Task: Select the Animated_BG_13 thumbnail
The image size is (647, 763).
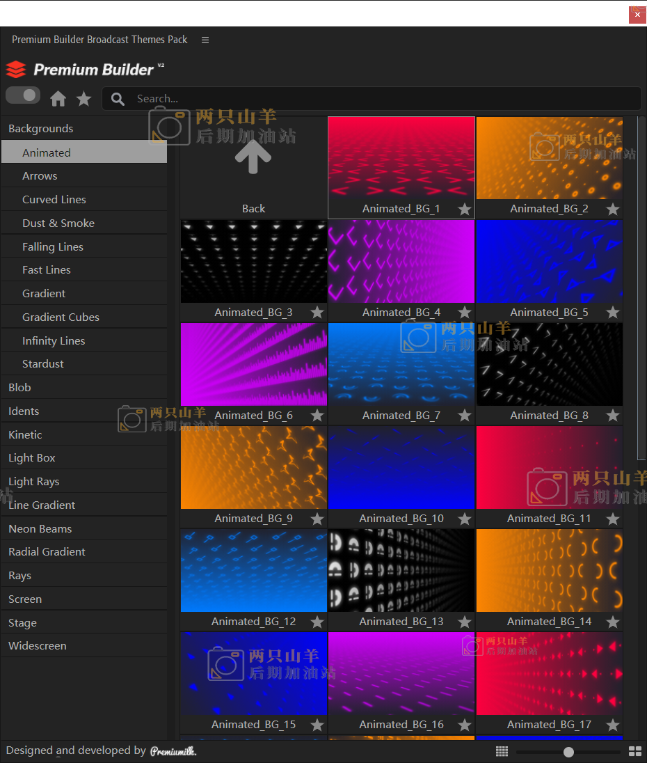Action: coord(401,571)
